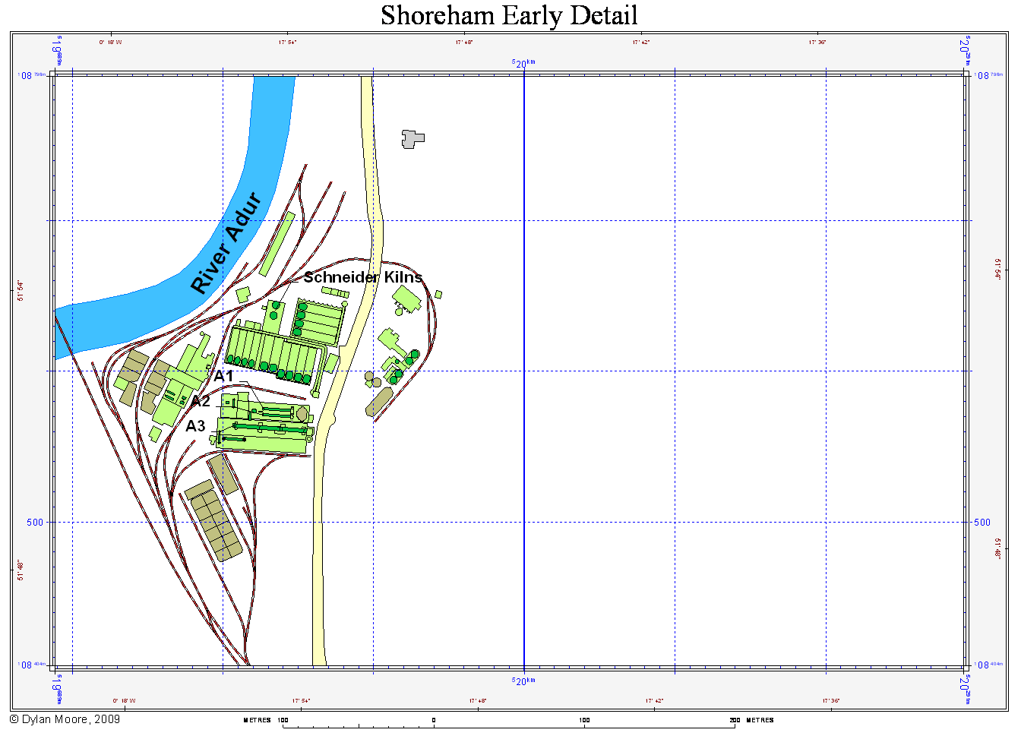Click the "500" grid label on the right margin
Image resolution: width=1021 pixels, height=736 pixels.
tap(982, 522)
